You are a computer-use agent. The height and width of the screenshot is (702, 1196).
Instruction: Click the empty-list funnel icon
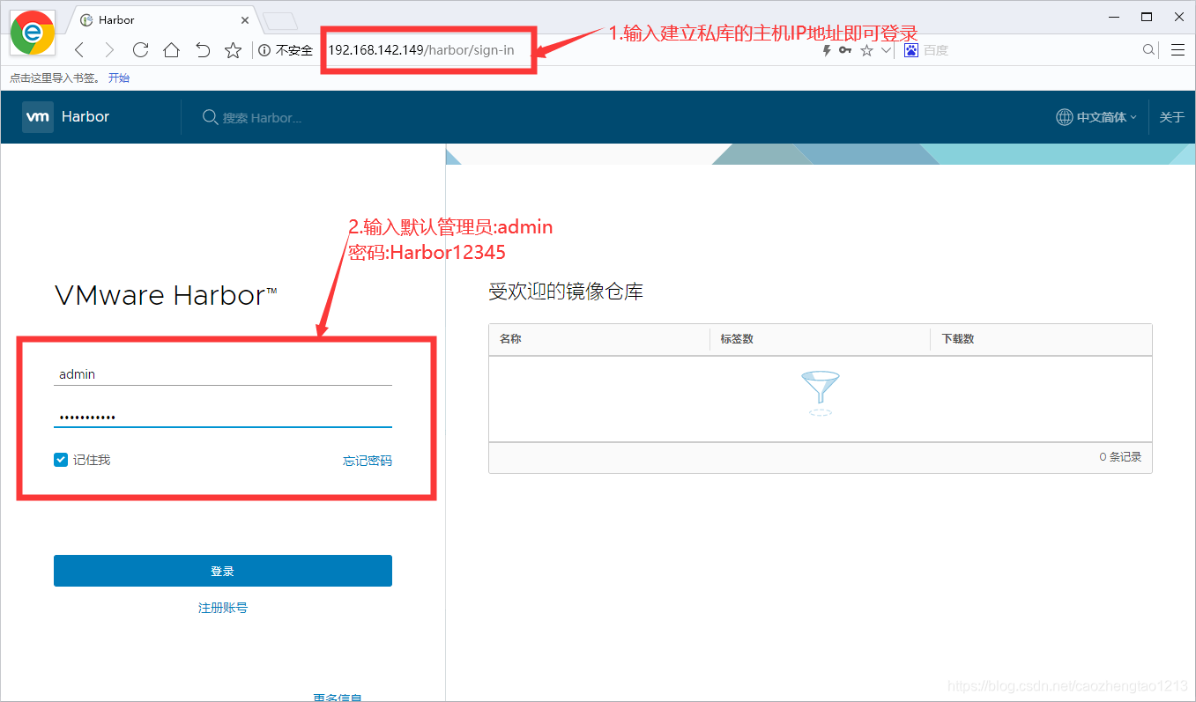[x=821, y=393]
